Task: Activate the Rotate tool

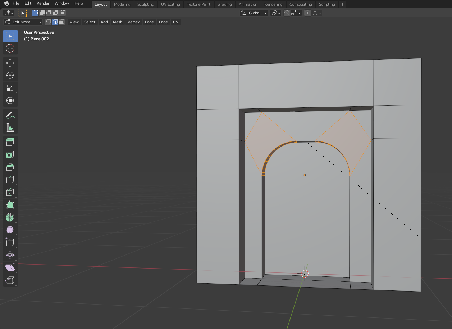Action: click(x=10, y=75)
